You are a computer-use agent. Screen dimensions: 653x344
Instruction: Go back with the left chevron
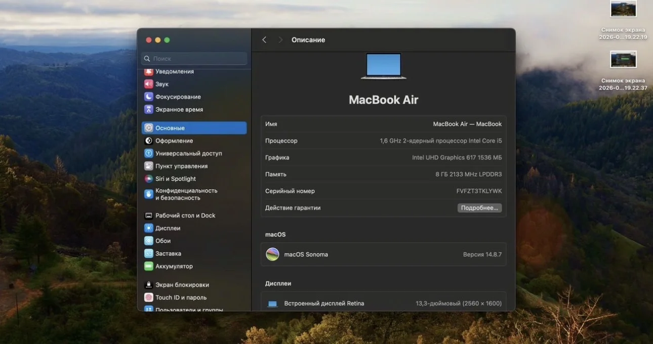(x=264, y=40)
